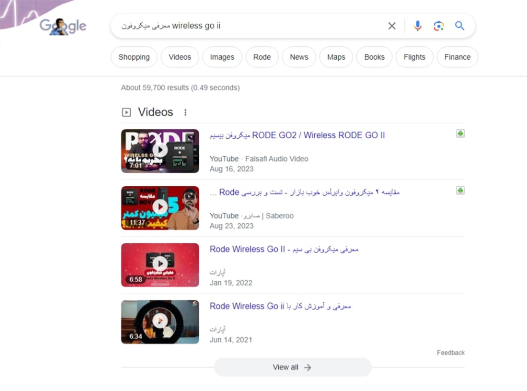Click the Aug 16, 2023 date

(231, 169)
